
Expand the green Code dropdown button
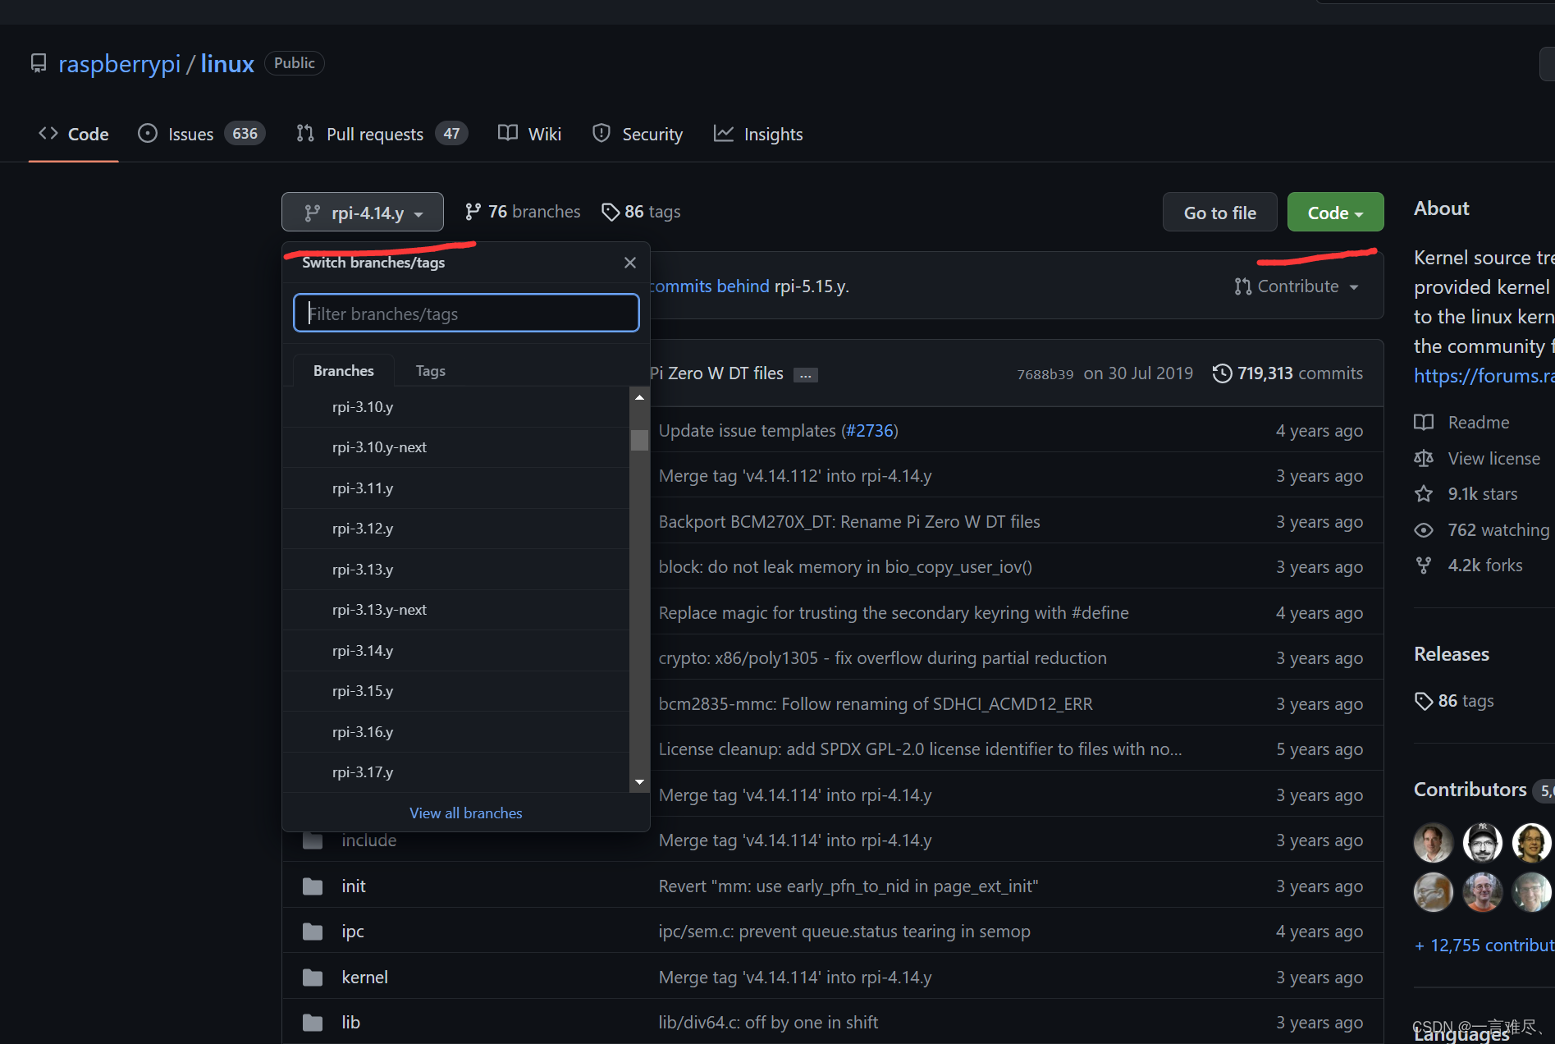pyautogui.click(x=1335, y=213)
